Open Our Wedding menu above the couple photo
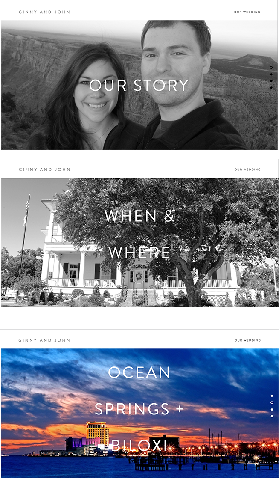 click(247, 12)
